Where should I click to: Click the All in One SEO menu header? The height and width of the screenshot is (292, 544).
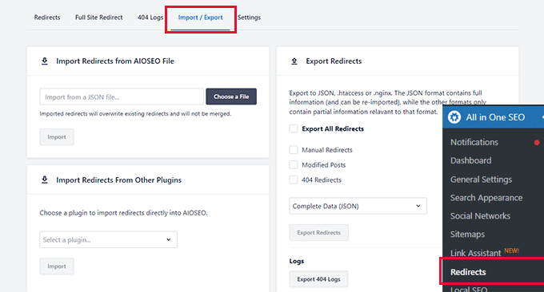494,117
